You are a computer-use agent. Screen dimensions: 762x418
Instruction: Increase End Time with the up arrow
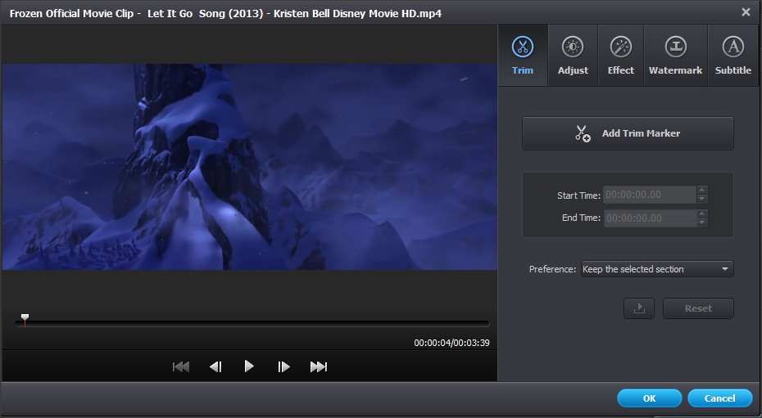tap(702, 213)
